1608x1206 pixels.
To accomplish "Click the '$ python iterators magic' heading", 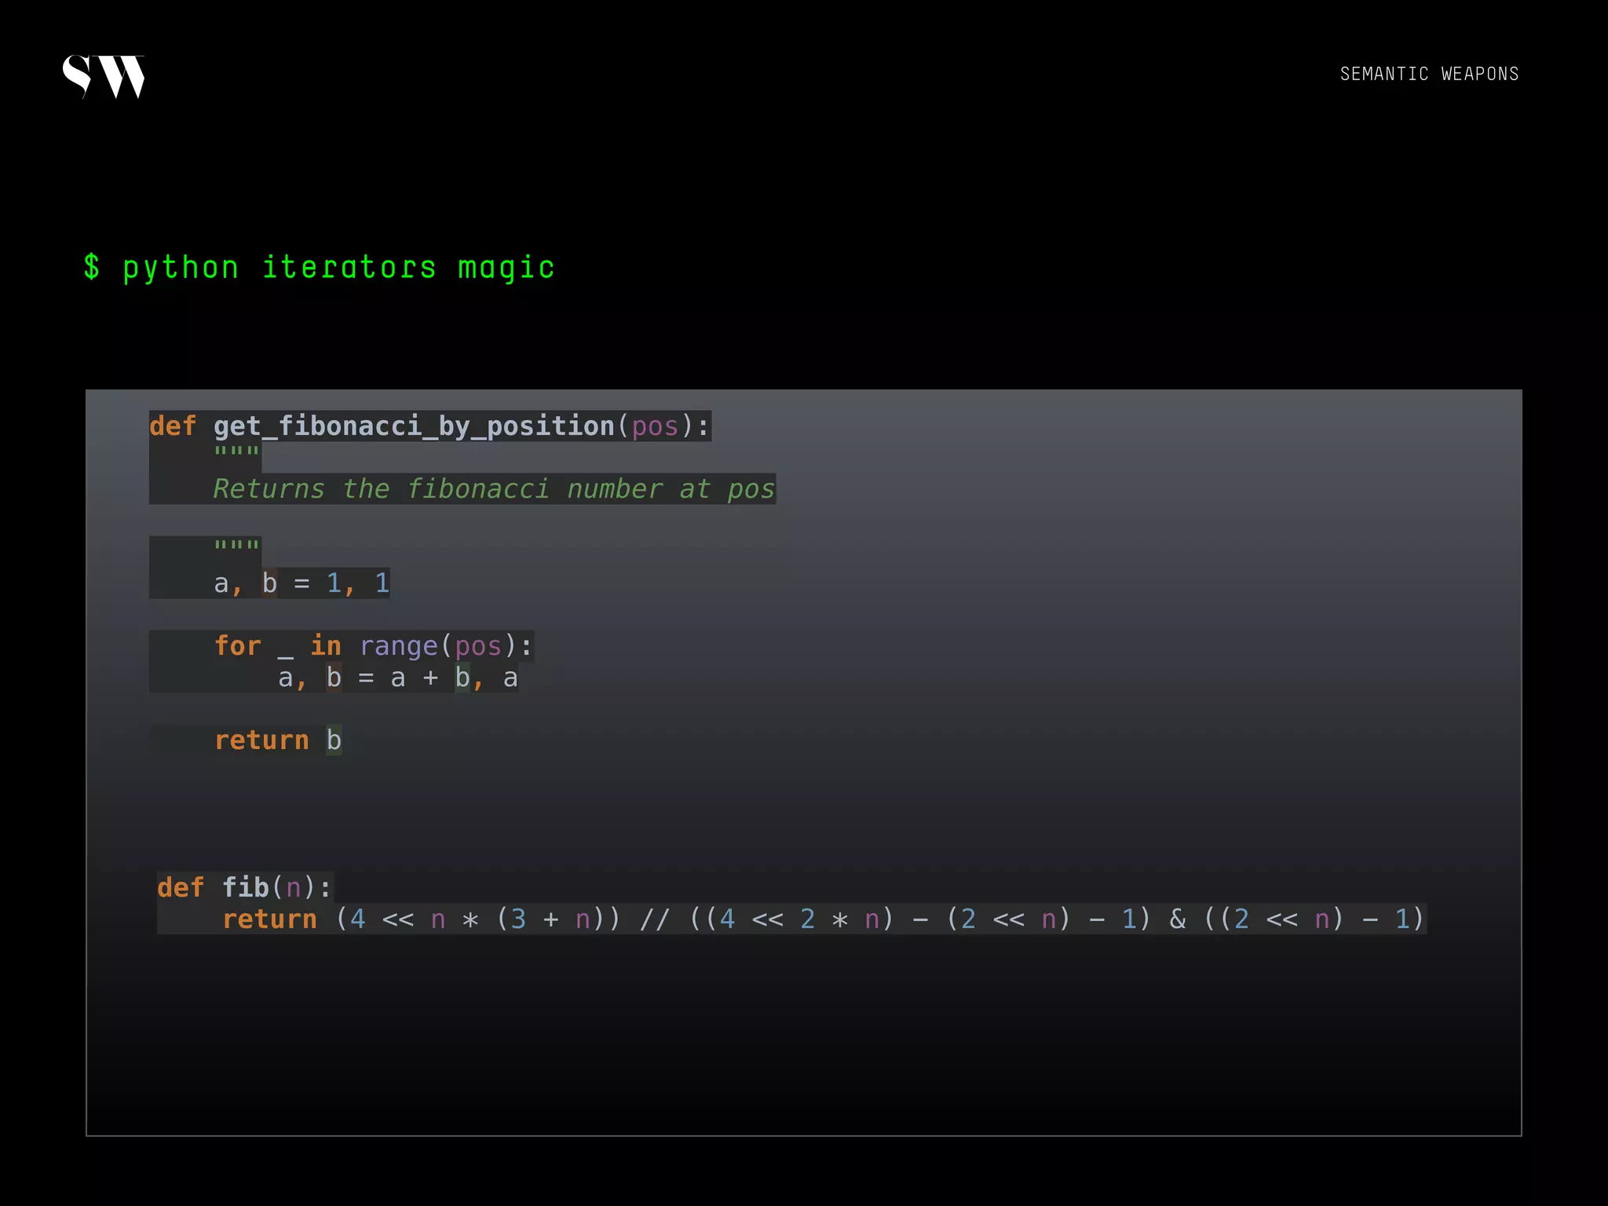I will (319, 268).
